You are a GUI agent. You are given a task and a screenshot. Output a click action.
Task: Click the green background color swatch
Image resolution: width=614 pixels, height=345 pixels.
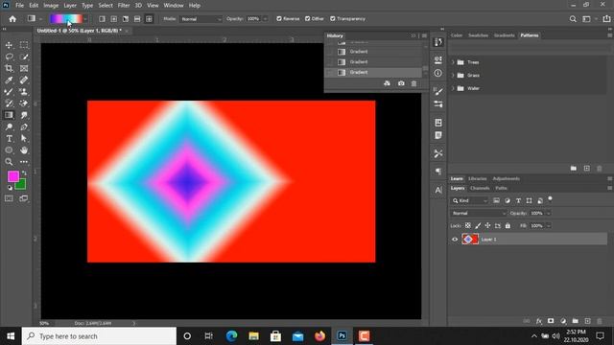click(22, 185)
